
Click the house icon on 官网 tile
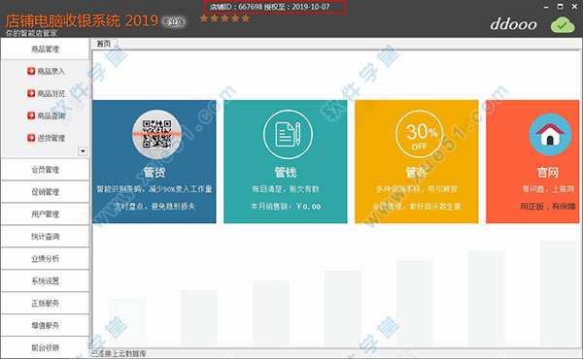550,135
